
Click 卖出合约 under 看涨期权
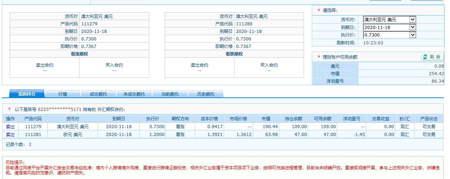(x=44, y=65)
